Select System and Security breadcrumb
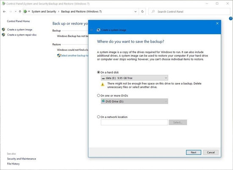 (44, 11)
